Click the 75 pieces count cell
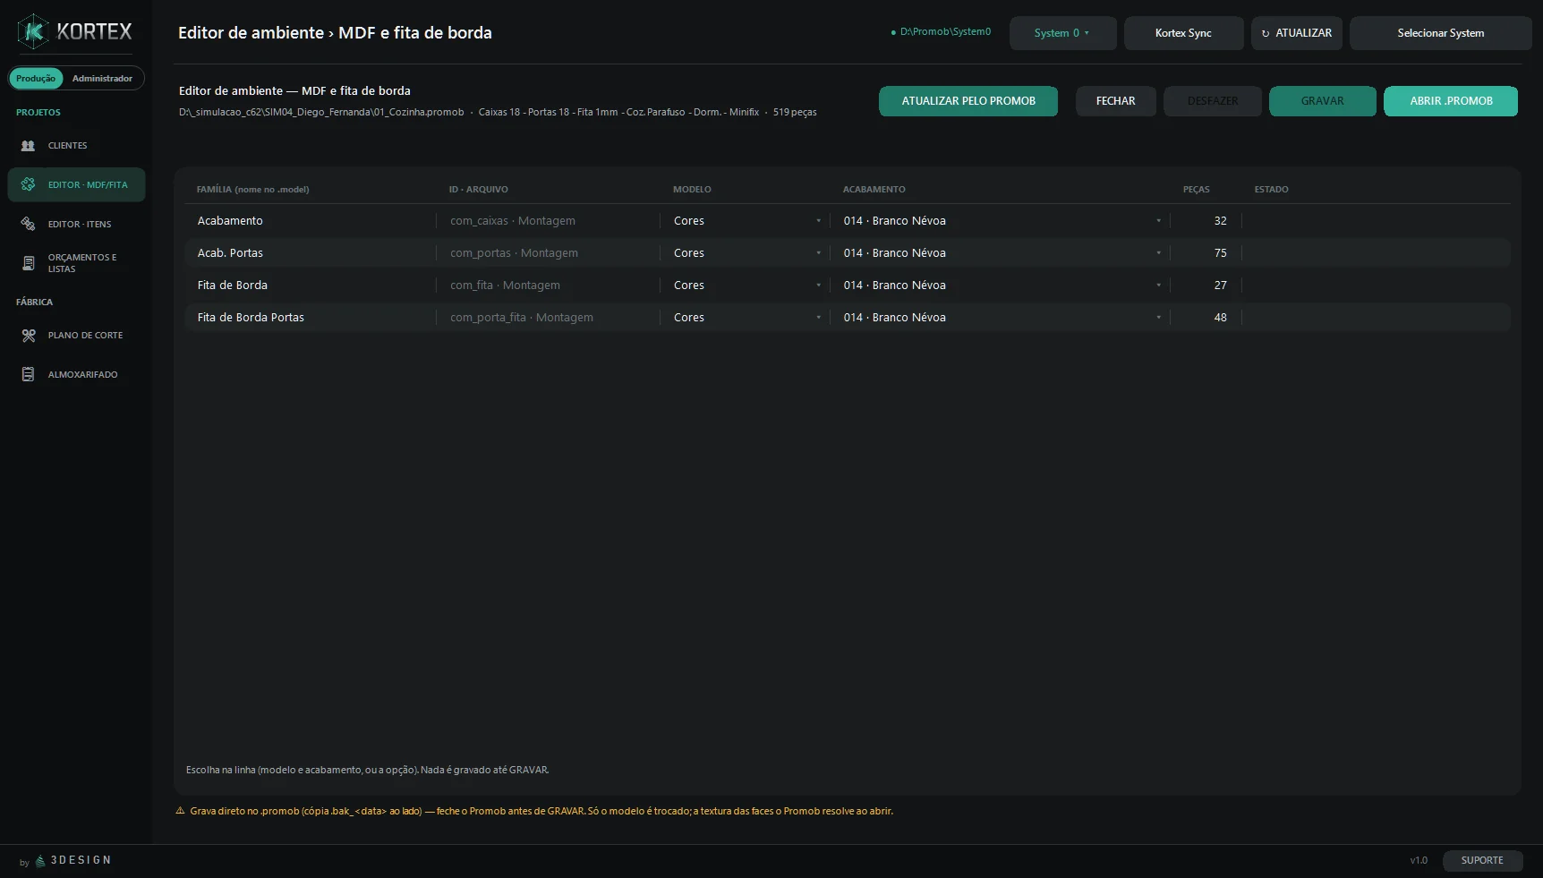The height and width of the screenshot is (878, 1543). click(x=1220, y=252)
